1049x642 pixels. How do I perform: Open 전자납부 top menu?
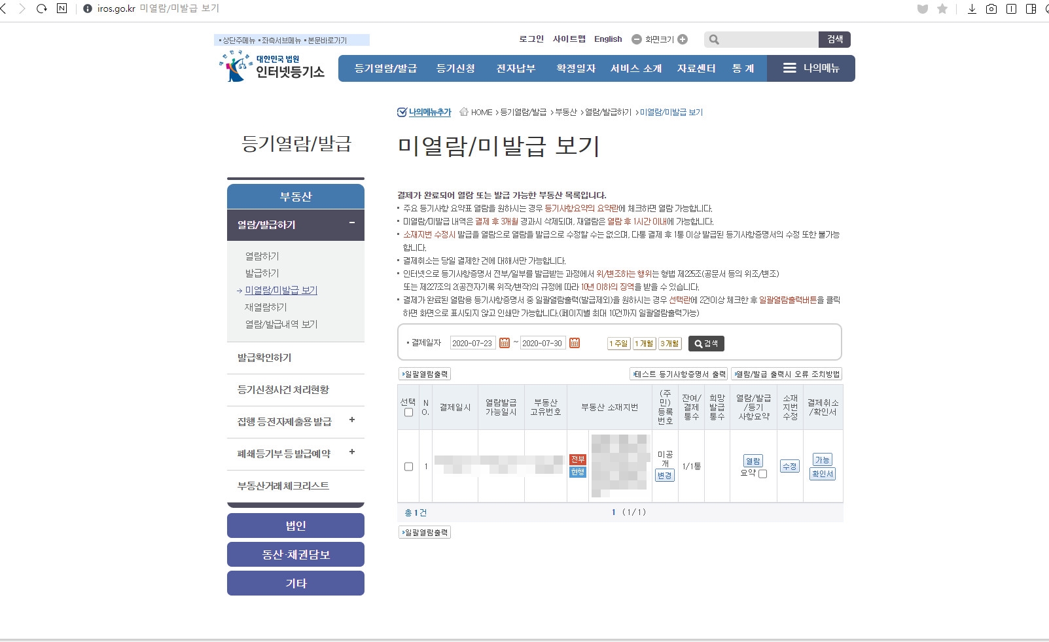click(x=516, y=68)
